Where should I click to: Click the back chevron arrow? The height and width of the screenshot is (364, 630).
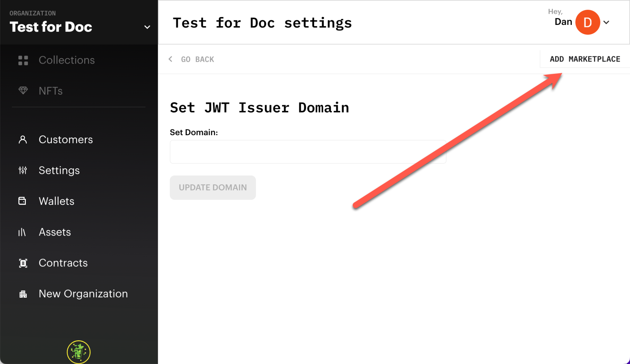(170, 59)
